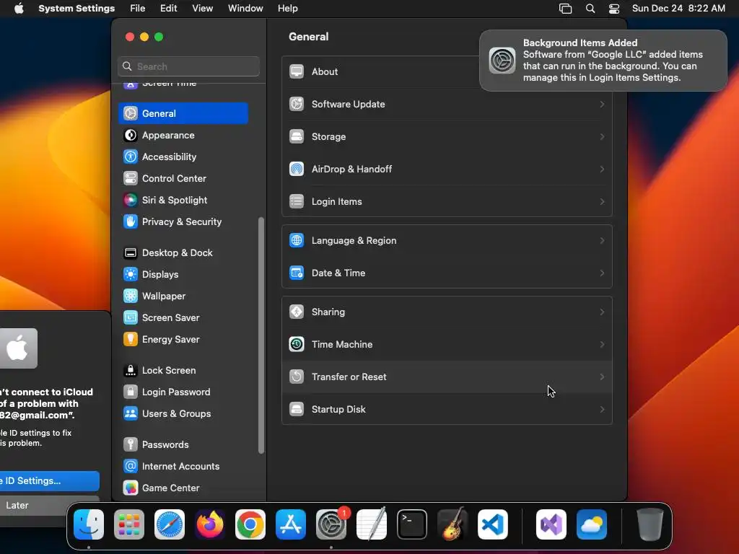Launch Google Chrome from the Dock

click(x=250, y=524)
